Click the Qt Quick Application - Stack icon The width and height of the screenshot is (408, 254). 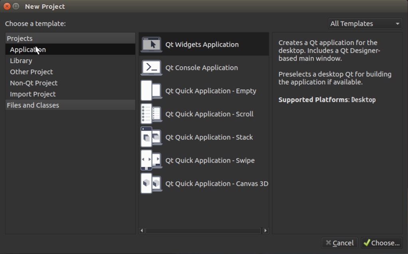coord(151,137)
